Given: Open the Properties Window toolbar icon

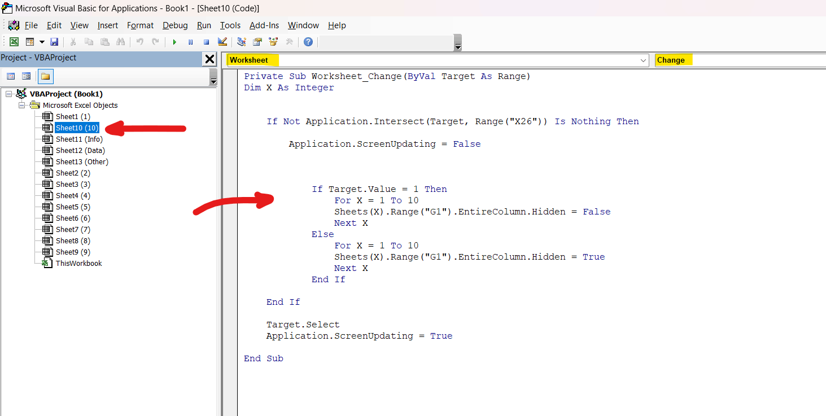Looking at the screenshot, I should [x=257, y=42].
